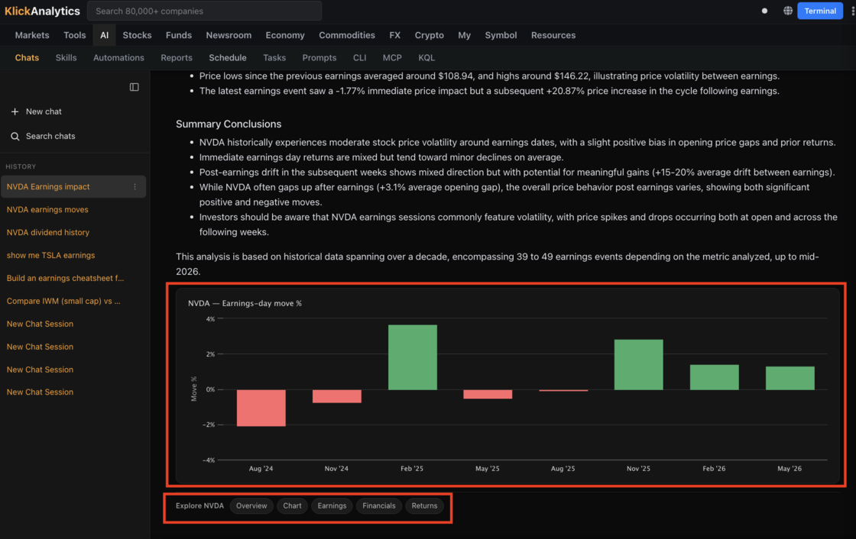The height and width of the screenshot is (539, 856).
Task: Click the globe language icon
Action: 788,11
